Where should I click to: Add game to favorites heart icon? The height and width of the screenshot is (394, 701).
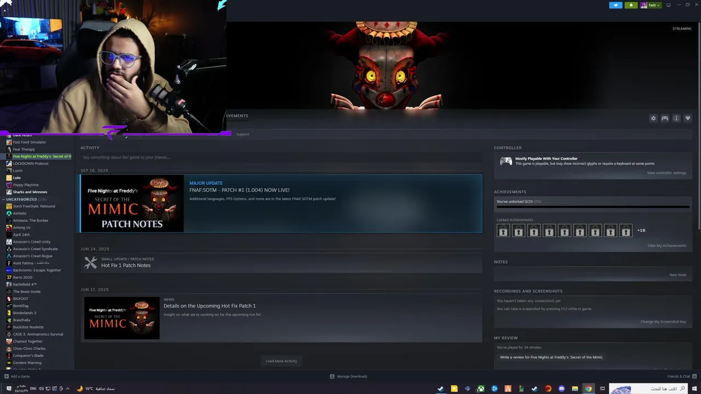688,118
